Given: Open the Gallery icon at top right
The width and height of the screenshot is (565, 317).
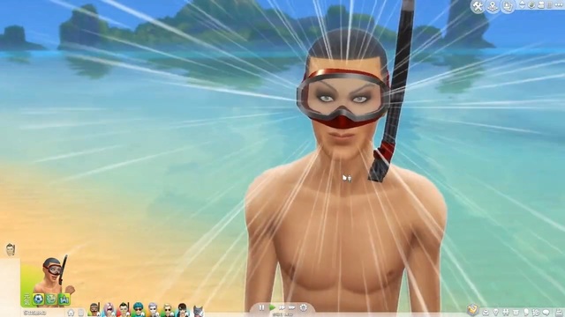Looking at the screenshot, I should (x=508, y=6).
